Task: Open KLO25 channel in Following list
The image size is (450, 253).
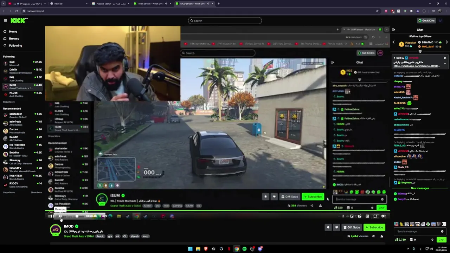Action: click(22, 94)
